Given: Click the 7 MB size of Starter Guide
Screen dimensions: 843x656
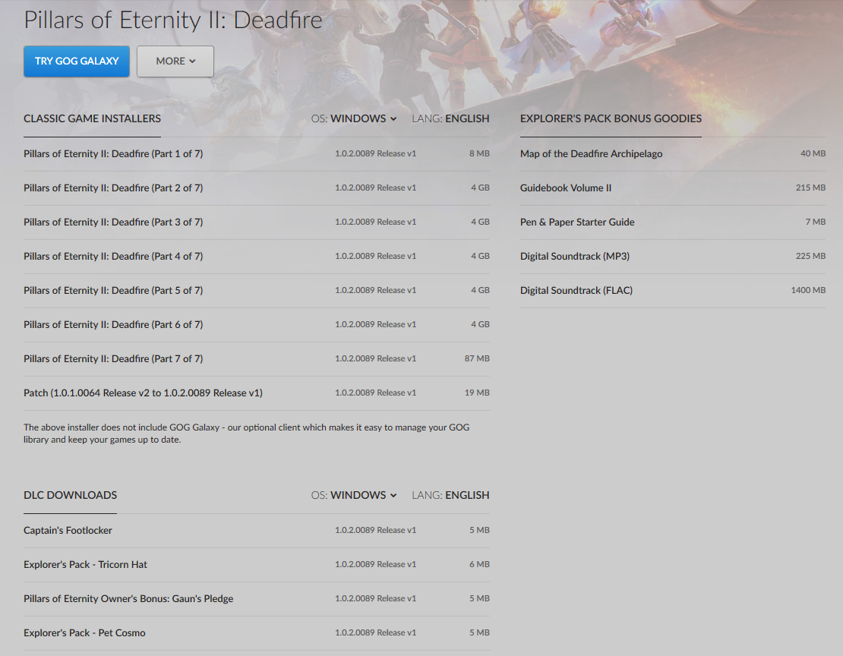Looking at the screenshot, I should [815, 222].
